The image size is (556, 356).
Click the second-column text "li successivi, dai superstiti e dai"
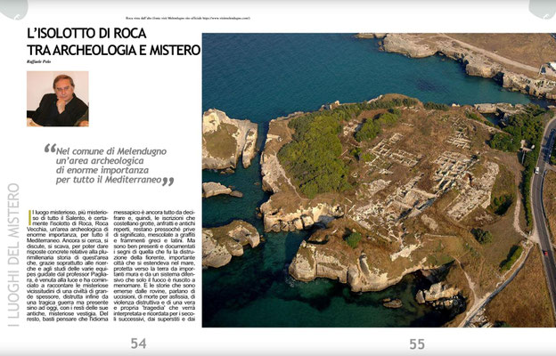(x=154, y=320)
